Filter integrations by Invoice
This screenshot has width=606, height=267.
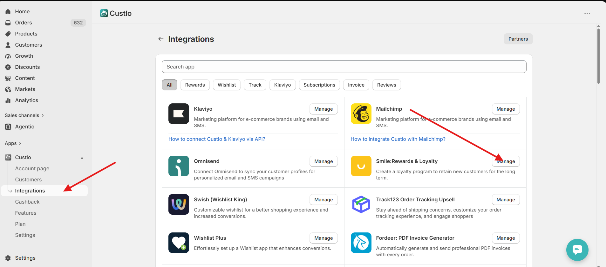point(356,85)
